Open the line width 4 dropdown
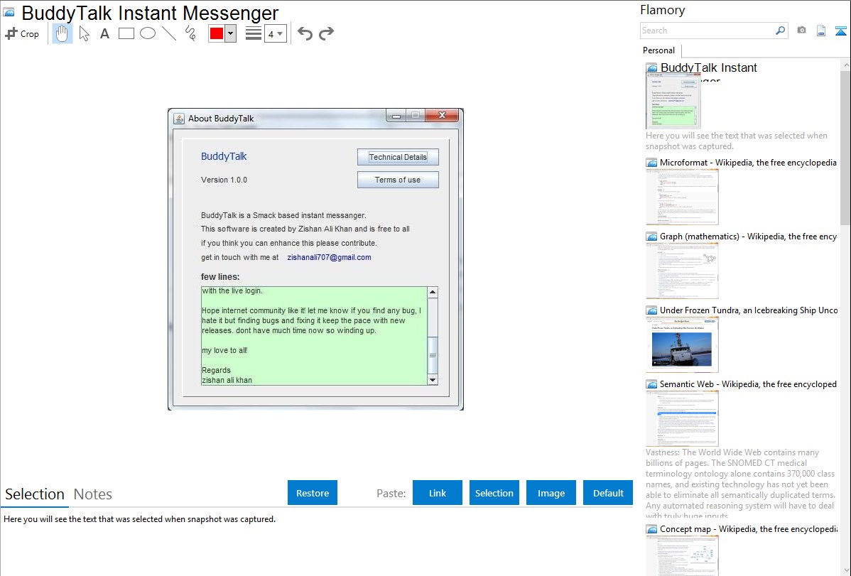Image resolution: width=851 pixels, height=576 pixels. [275, 33]
